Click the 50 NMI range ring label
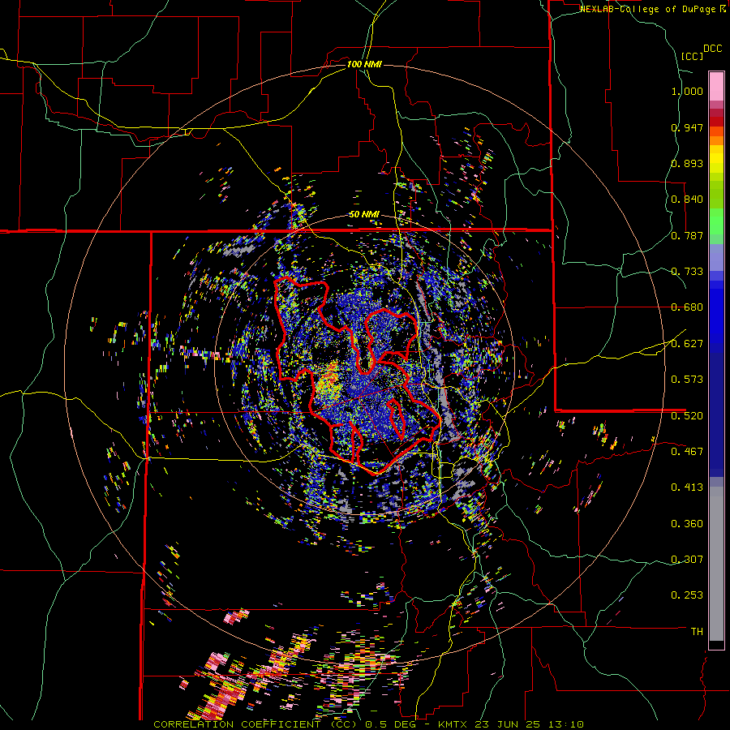The image size is (730, 730). pos(364,215)
